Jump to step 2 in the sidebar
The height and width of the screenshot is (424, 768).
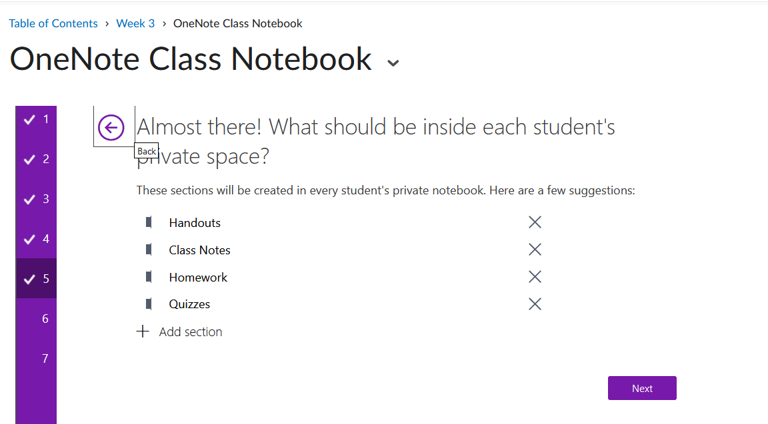pyautogui.click(x=37, y=160)
